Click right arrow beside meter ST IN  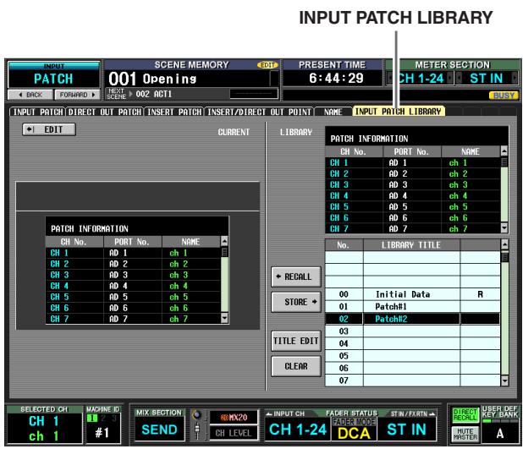point(515,79)
